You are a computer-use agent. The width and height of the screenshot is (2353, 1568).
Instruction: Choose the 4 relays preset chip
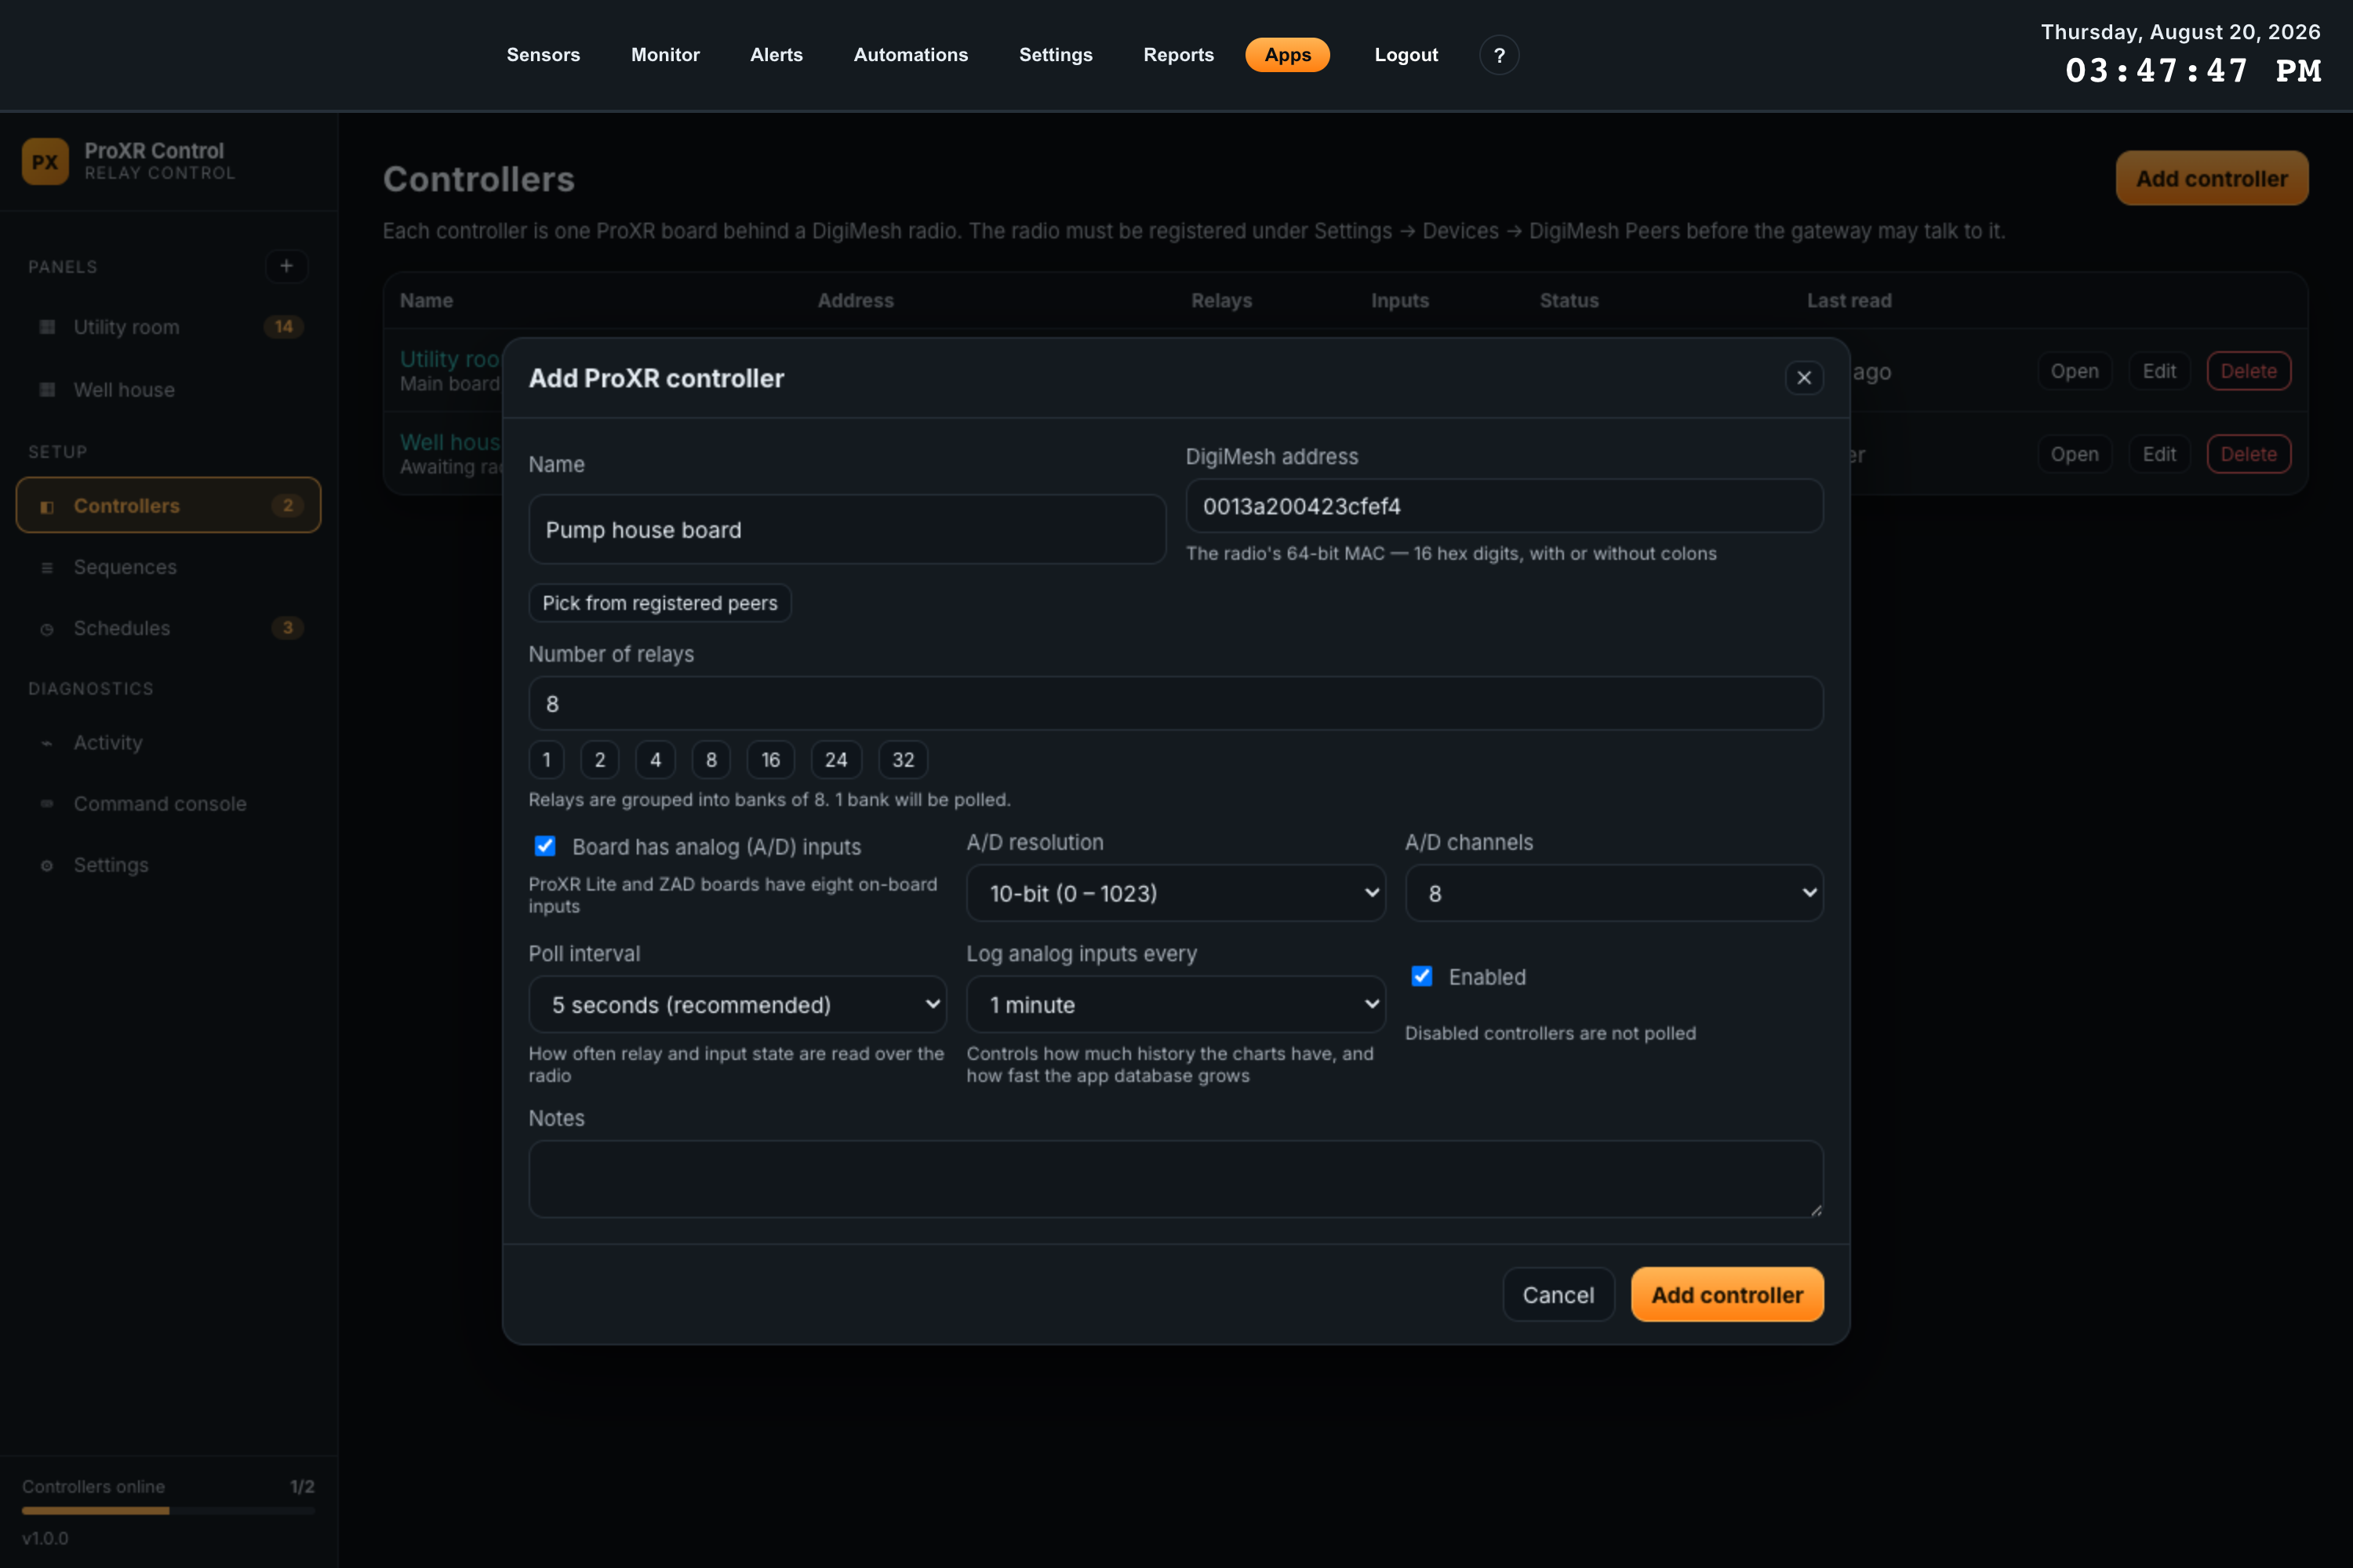pos(655,760)
